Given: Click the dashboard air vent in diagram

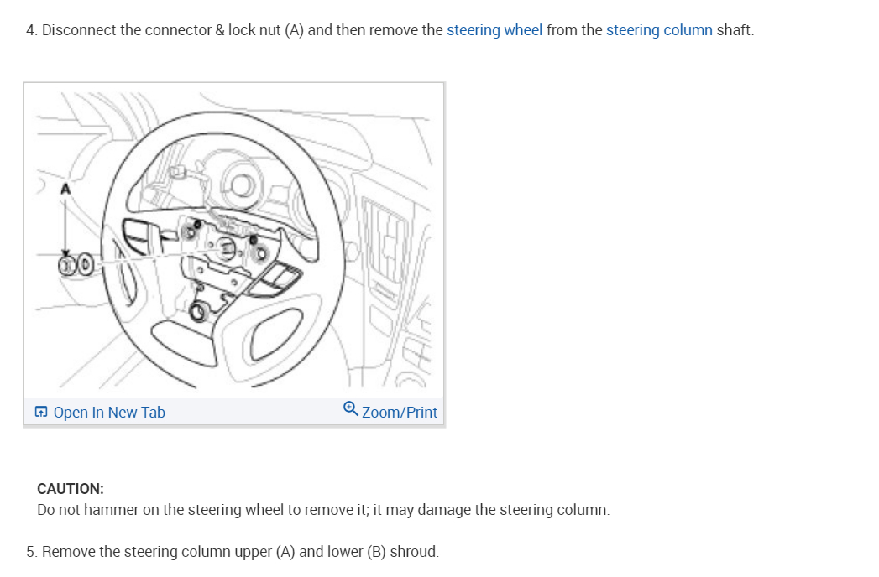Looking at the screenshot, I should [x=385, y=242].
